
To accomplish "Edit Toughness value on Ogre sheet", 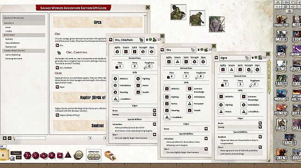I will (255, 84).
